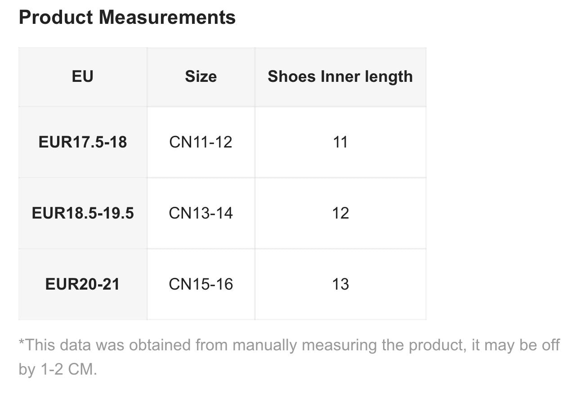Click inner length value 12
This screenshot has width=580, height=398.
(340, 213)
